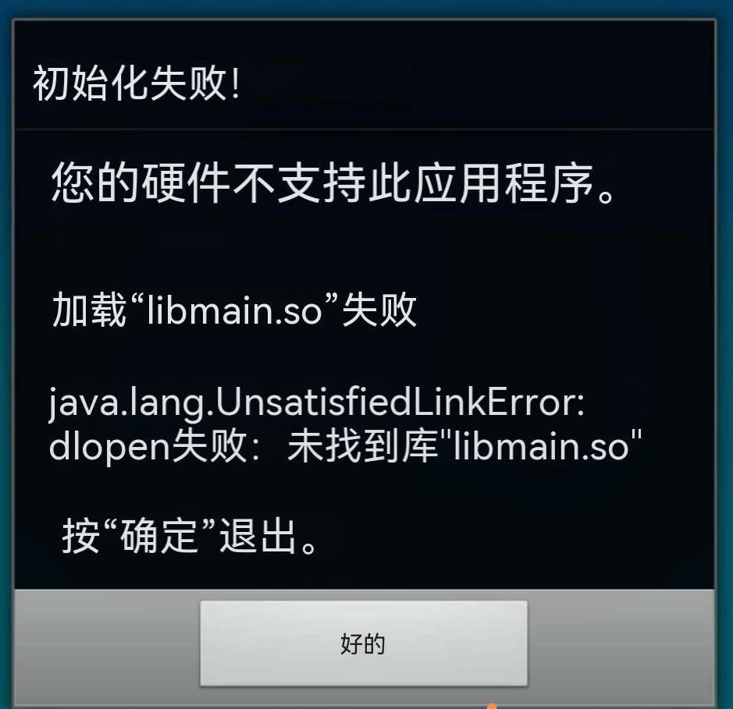The width and height of the screenshot is (733, 709).
Task: Click the divider line under the title
Action: pyautogui.click(x=365, y=129)
